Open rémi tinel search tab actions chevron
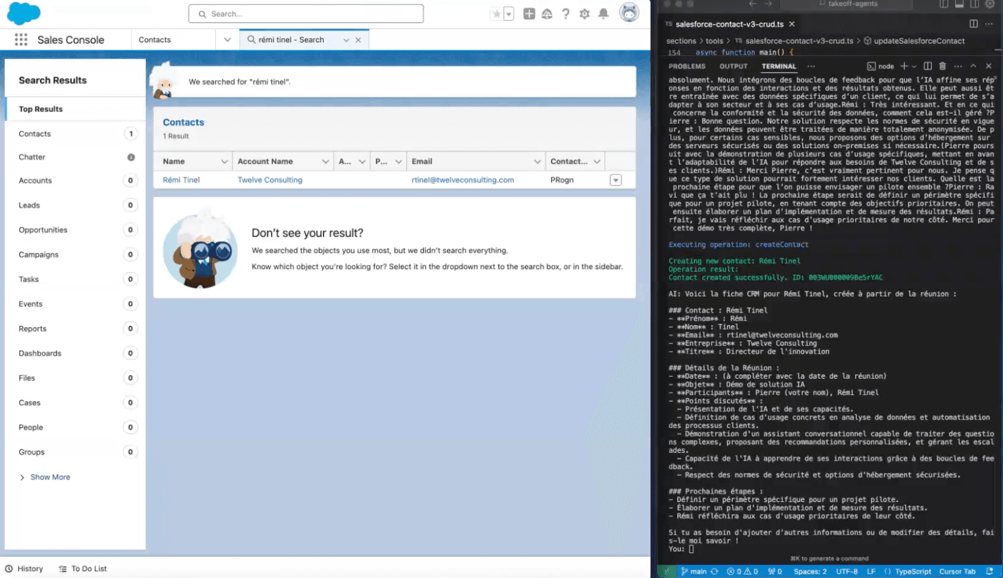 346,40
